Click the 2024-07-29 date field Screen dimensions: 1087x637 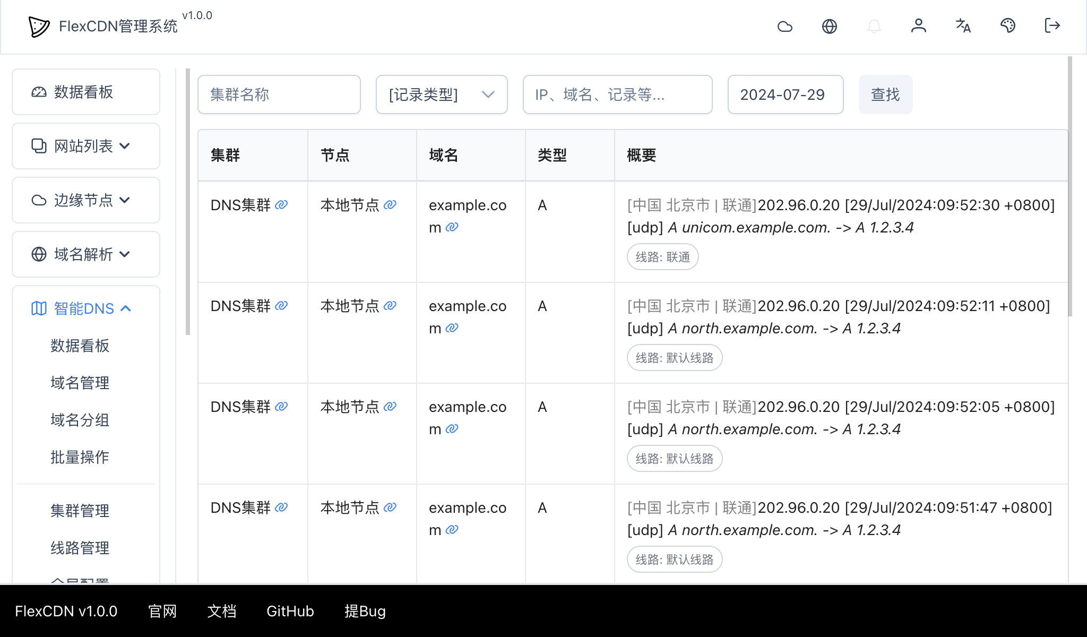[785, 94]
